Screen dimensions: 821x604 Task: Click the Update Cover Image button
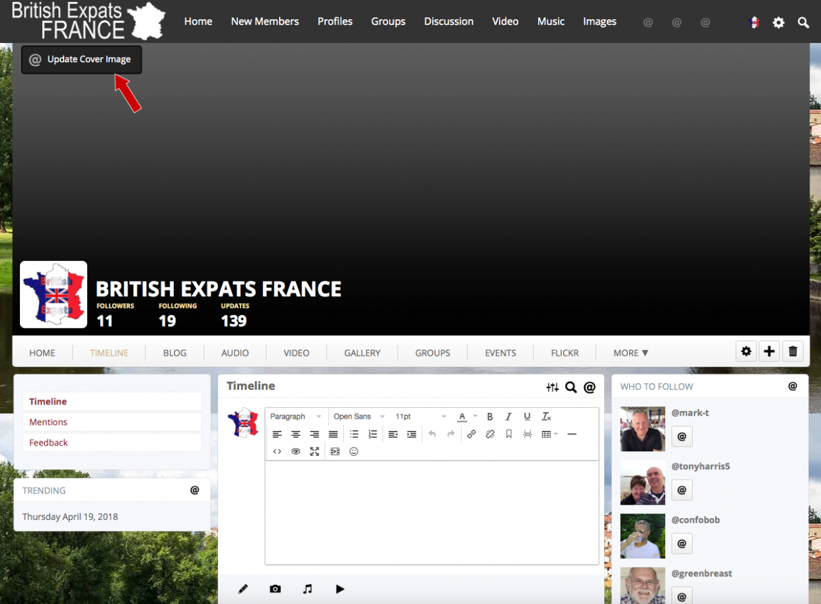pos(81,60)
